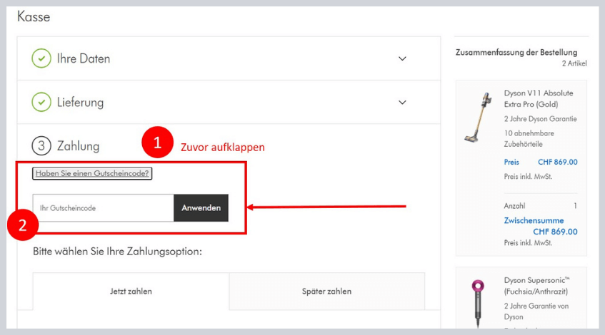Screen dimensions: 605x335
Task: Apply voucher with the Anwenden button
Action: pos(201,208)
